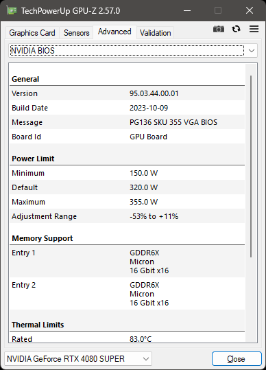Select the Advanced tab
This screenshot has width=266, height=370.
(x=114, y=32)
